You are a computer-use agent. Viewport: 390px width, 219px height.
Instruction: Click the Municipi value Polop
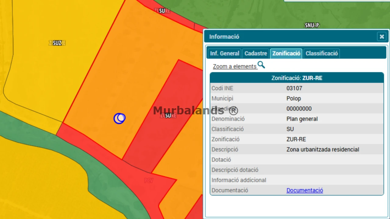pyautogui.click(x=294, y=99)
